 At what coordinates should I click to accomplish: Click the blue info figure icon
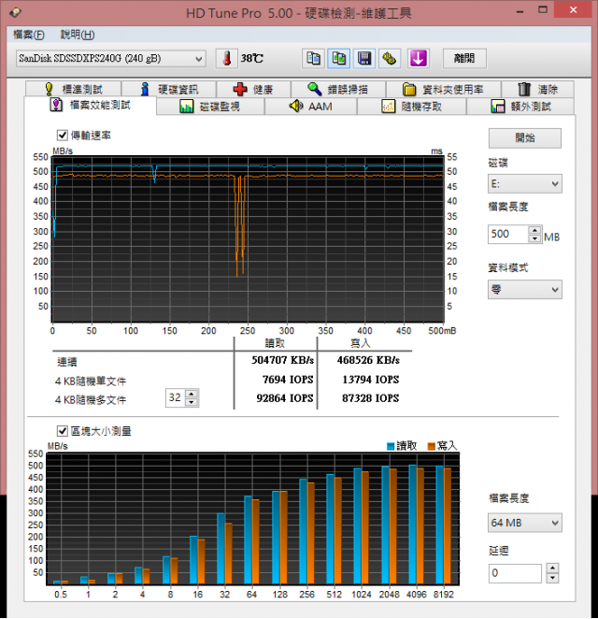point(145,89)
